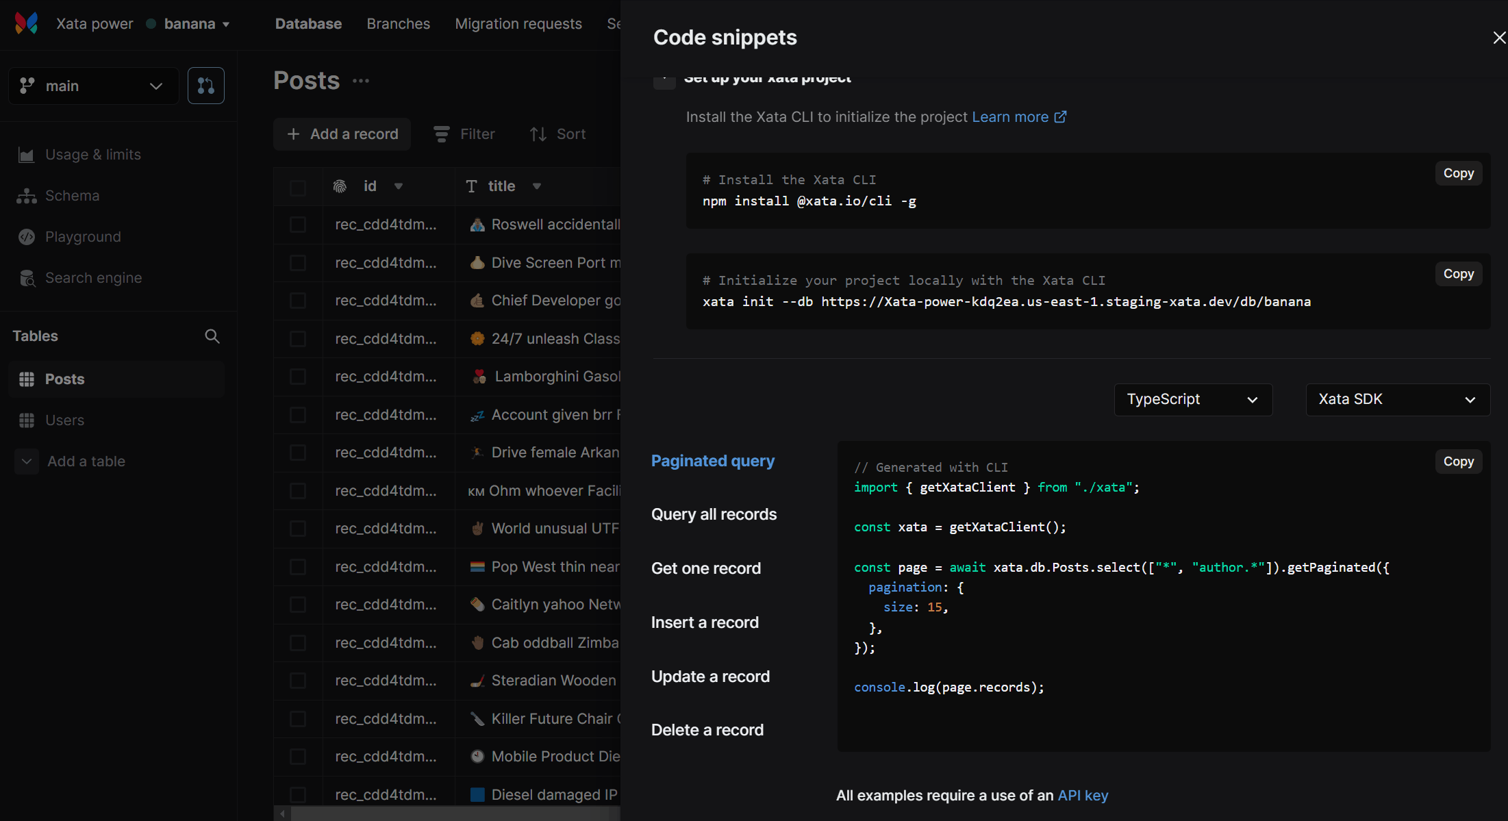Copy the paginated query TypeScript code
The width and height of the screenshot is (1508, 821).
1459,462
